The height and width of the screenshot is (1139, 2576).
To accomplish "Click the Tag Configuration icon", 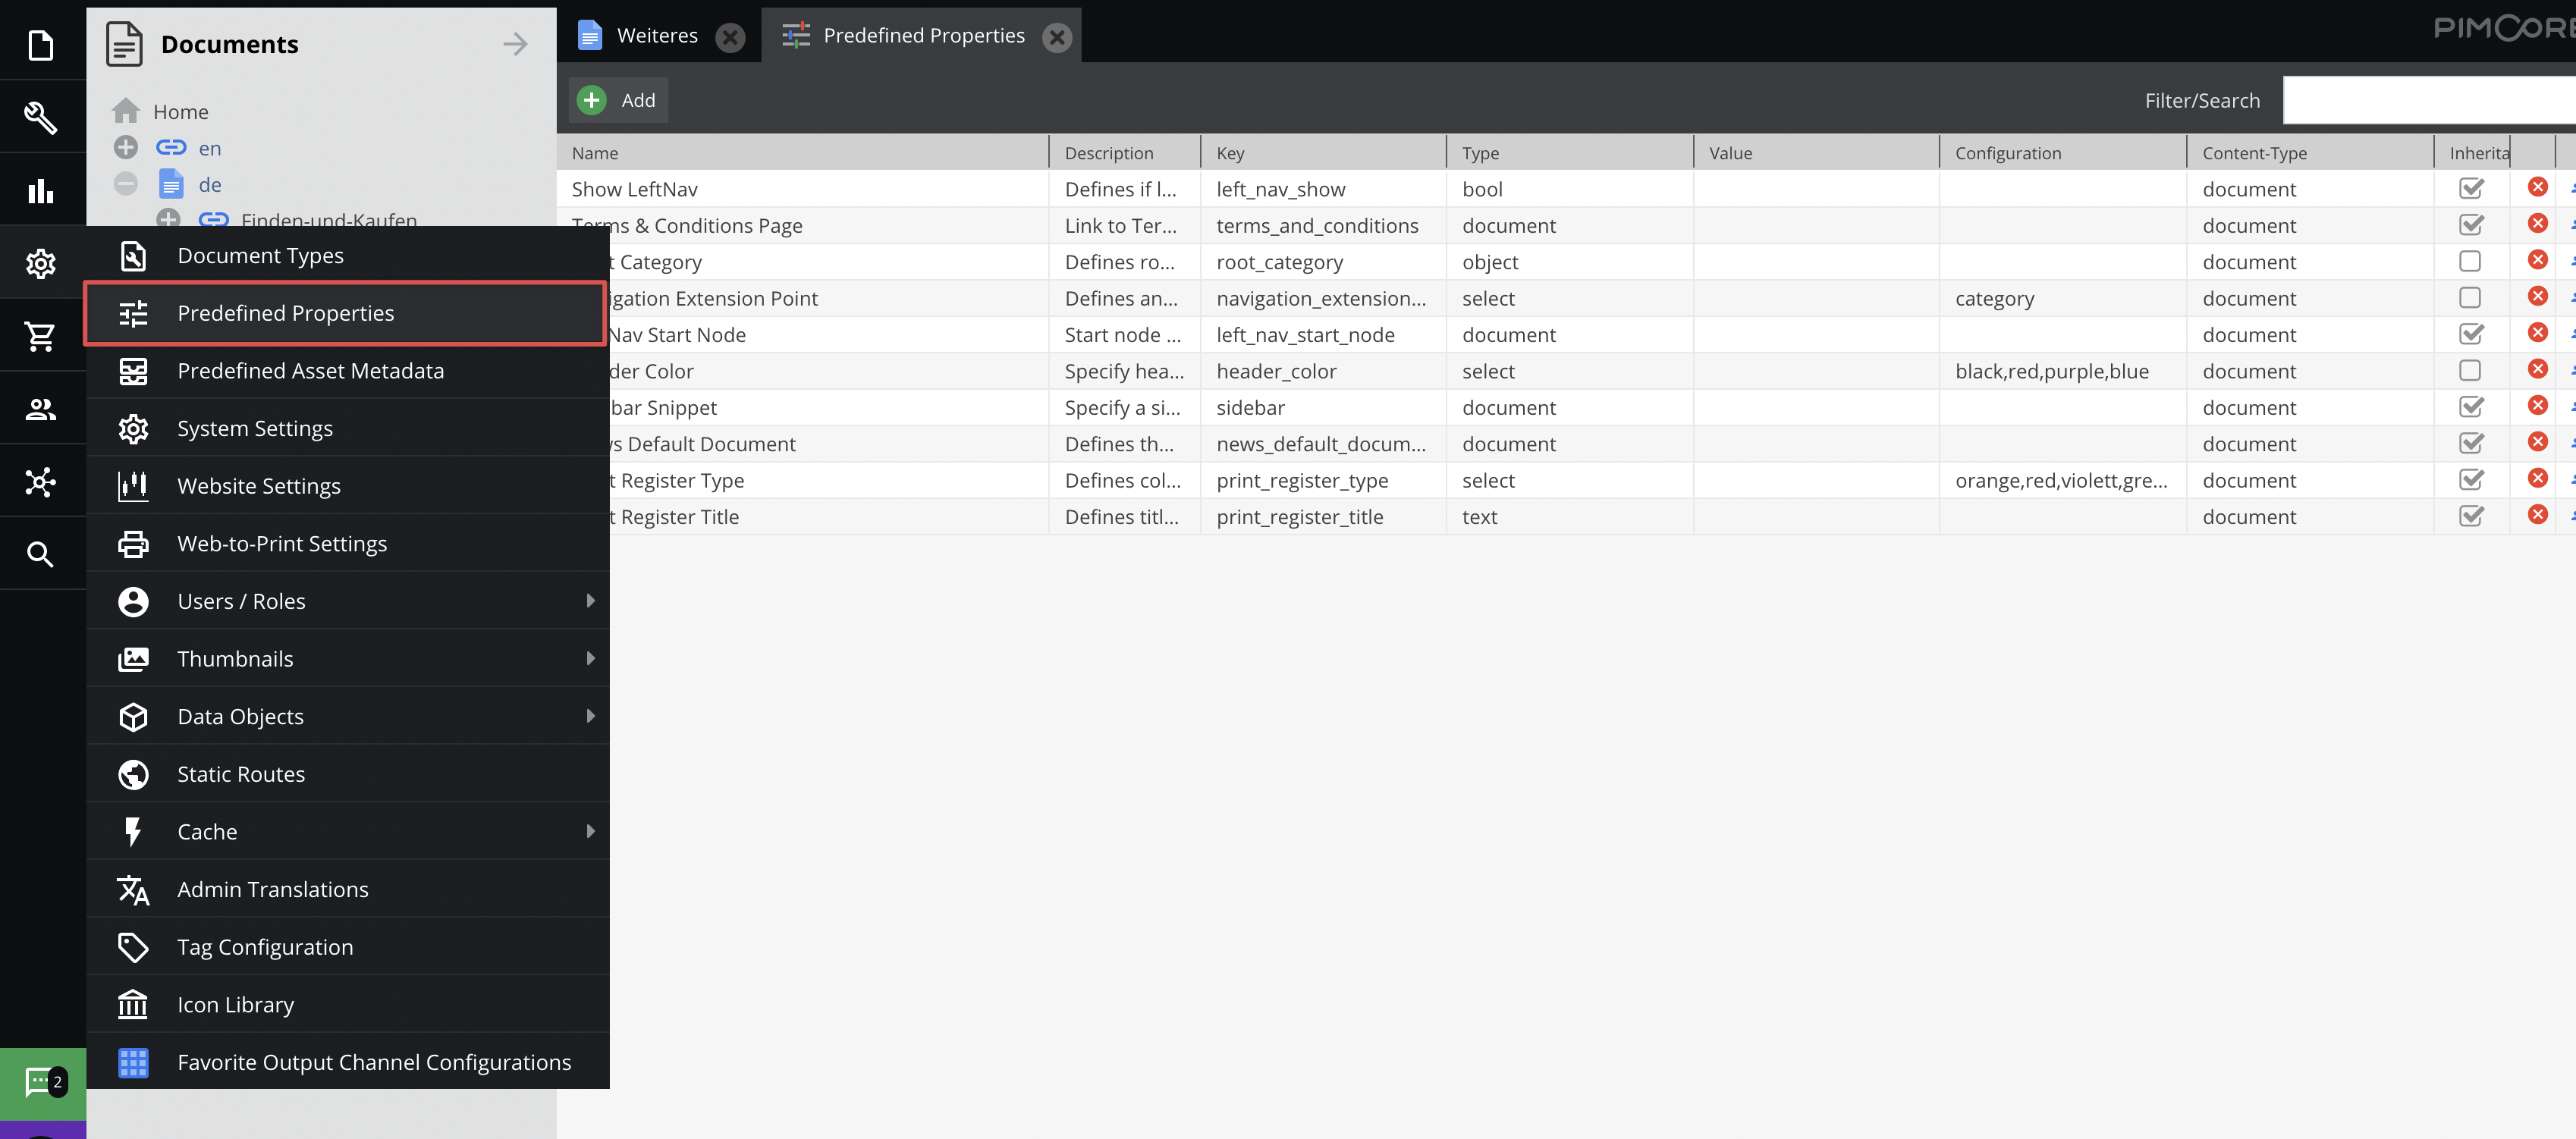I will (133, 946).
